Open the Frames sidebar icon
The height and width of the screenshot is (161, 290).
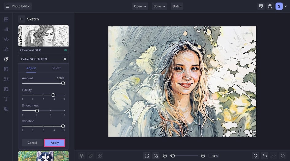[x=6, y=69]
